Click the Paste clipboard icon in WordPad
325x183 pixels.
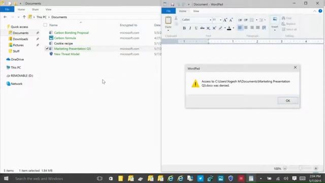click(168, 20)
